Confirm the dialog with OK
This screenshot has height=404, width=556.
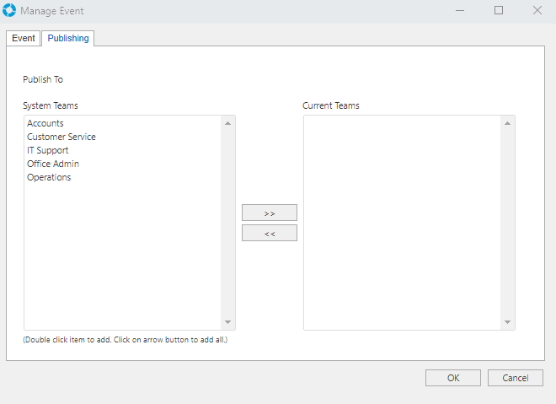(453, 378)
